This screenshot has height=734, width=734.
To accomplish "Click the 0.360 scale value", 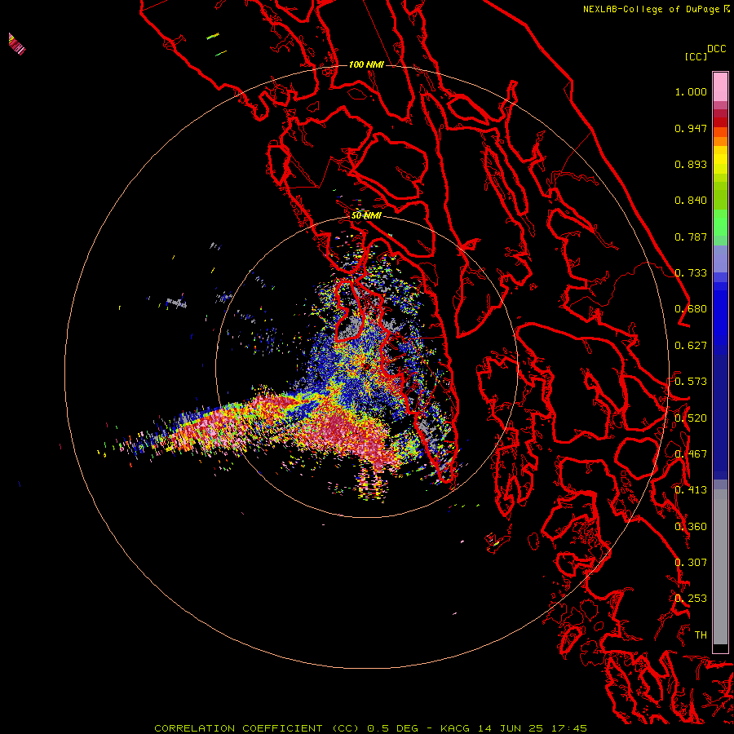I will tap(691, 527).
